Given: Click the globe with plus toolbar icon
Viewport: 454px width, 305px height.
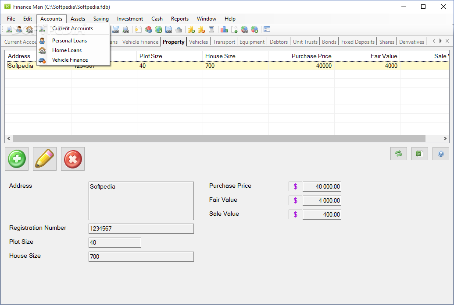Looking at the screenshot, I should point(158,29).
